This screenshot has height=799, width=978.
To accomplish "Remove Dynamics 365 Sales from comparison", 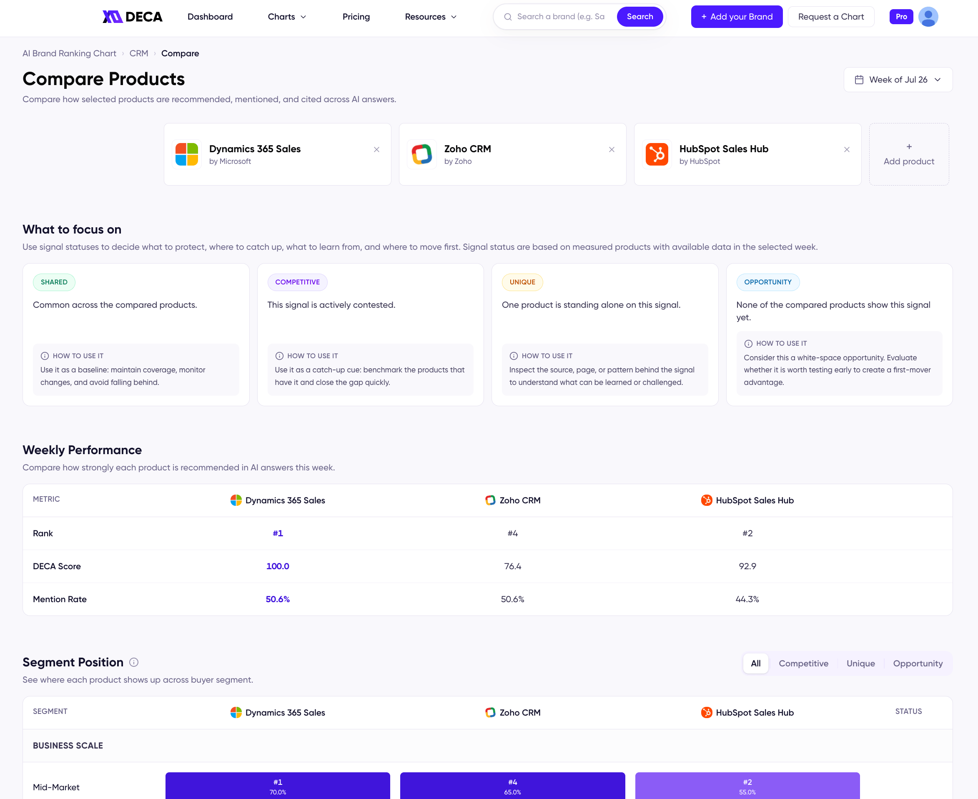I will click(377, 150).
